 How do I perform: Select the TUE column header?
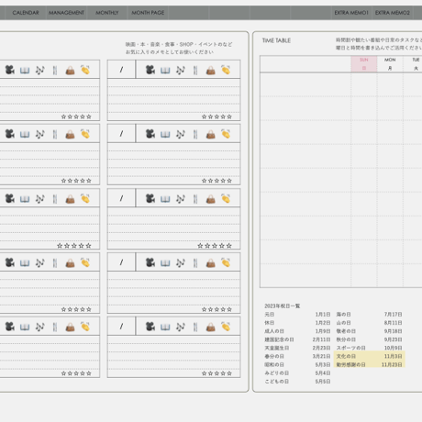(416, 64)
